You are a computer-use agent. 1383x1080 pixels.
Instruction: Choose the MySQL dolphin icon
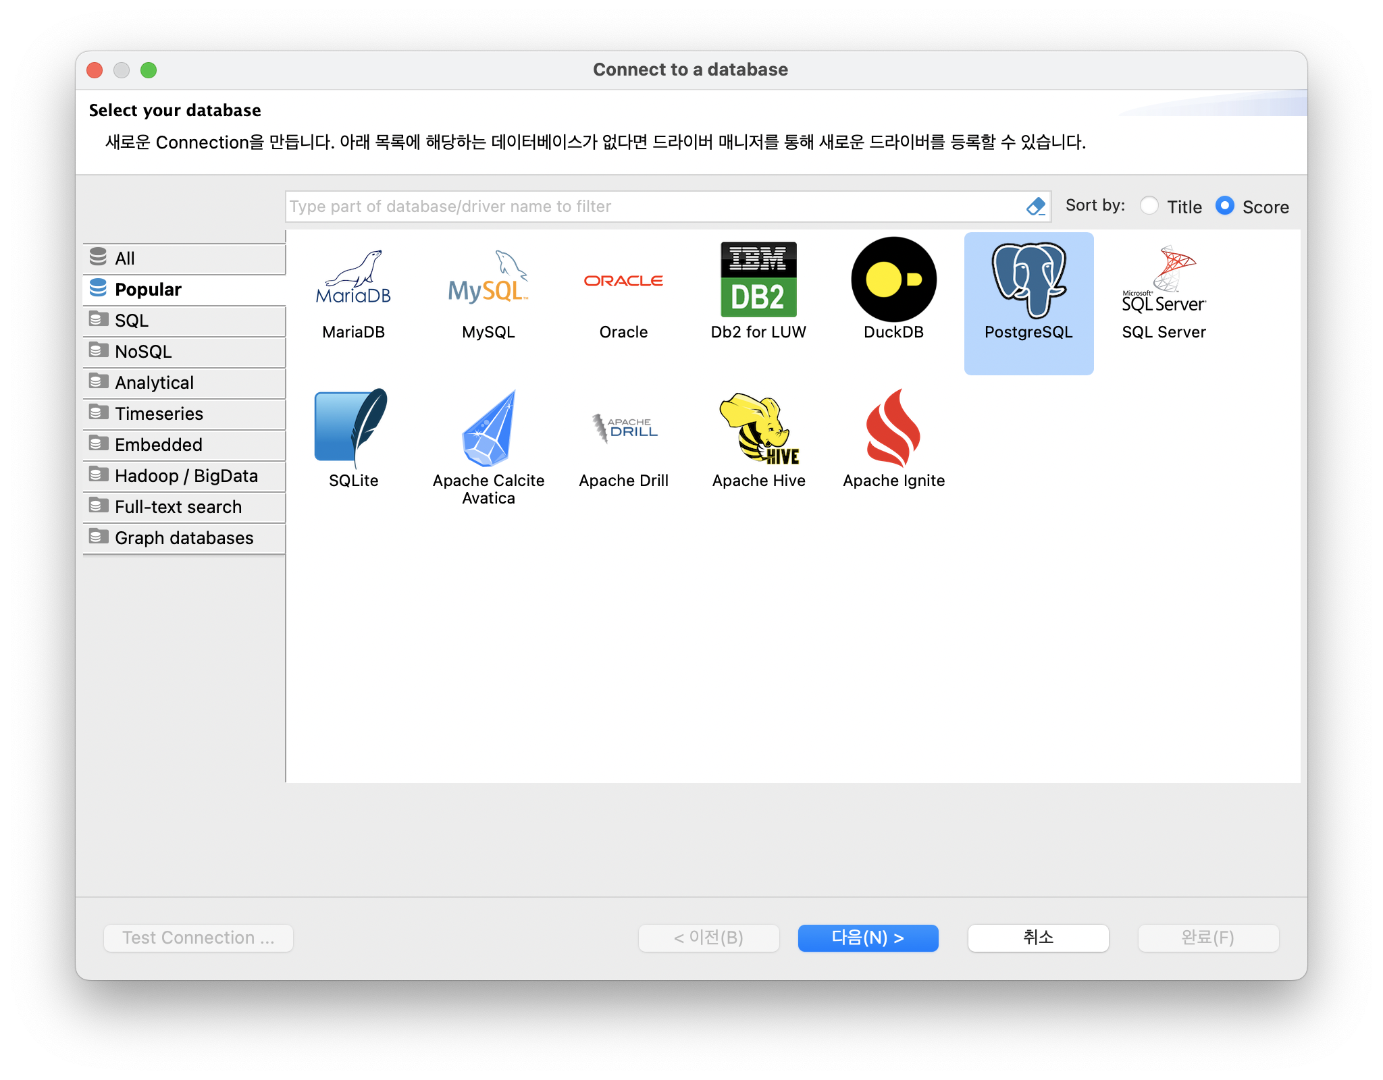(x=488, y=279)
